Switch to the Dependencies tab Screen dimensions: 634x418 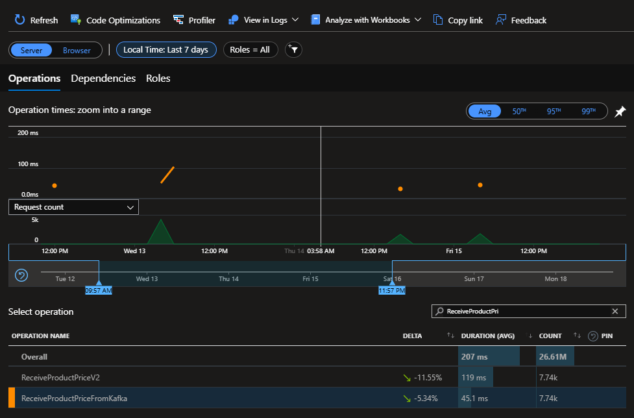[103, 79]
